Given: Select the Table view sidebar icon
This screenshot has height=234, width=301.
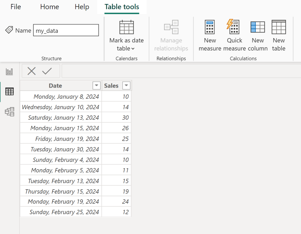Looking at the screenshot, I should click(x=9, y=91).
